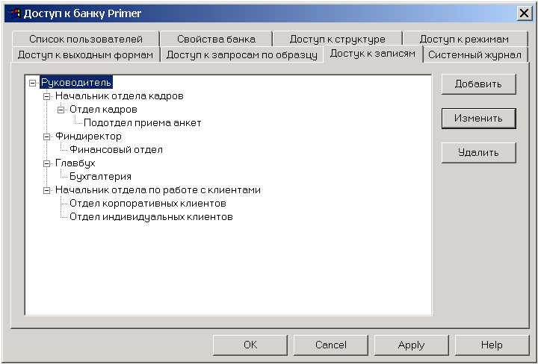Close the Доступ к банку Primer dialog
538x364 pixels.
click(524, 13)
